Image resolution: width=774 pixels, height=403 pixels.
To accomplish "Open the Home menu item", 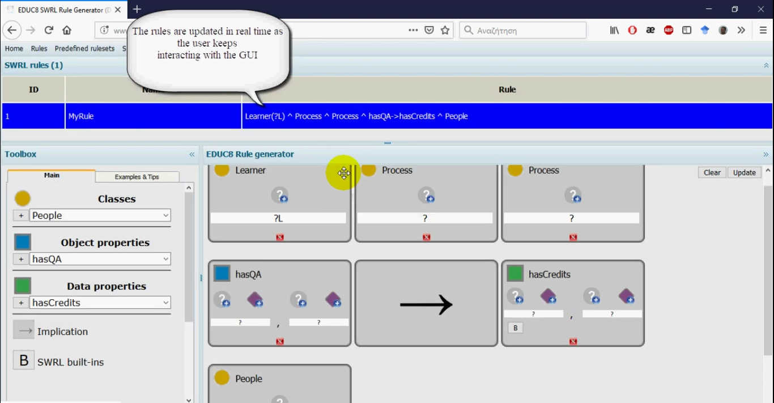I will coord(14,49).
